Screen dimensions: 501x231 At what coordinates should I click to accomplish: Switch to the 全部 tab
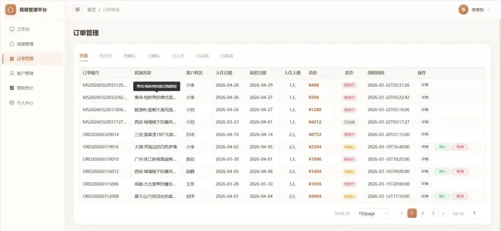[83, 56]
